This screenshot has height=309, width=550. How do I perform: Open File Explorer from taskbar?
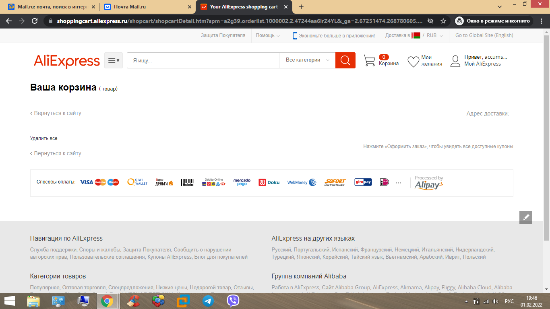click(x=33, y=301)
